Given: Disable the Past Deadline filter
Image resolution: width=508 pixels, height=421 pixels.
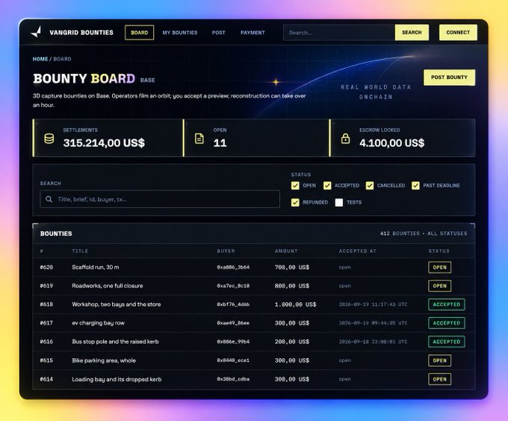Looking at the screenshot, I should tap(415, 185).
